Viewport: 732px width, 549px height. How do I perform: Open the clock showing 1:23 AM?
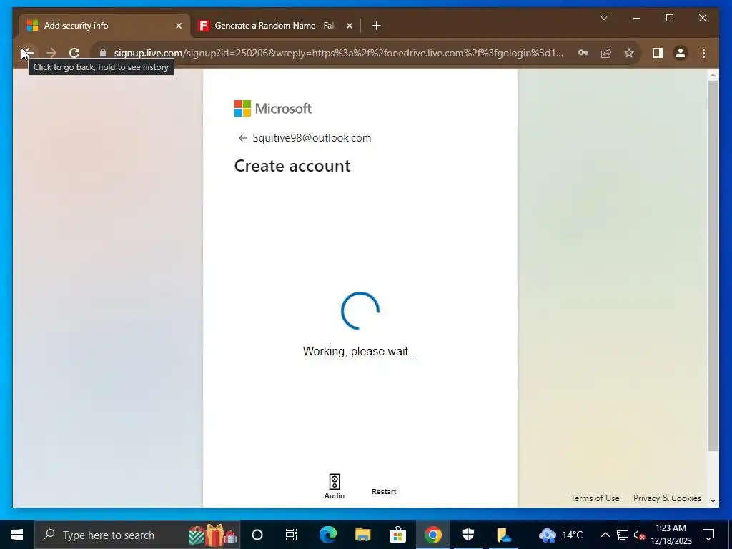(671, 535)
